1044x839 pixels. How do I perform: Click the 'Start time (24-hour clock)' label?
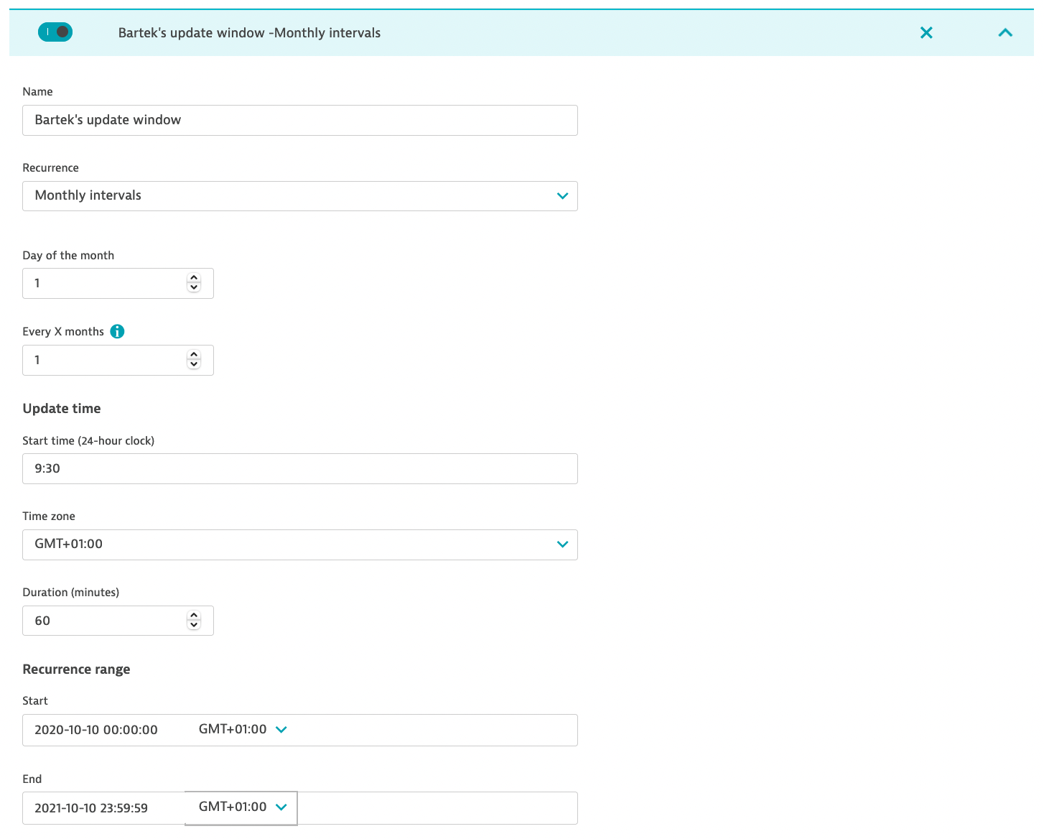[x=88, y=441]
